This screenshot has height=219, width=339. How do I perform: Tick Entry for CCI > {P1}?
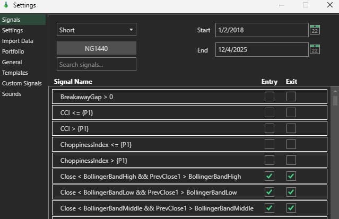pos(270,128)
